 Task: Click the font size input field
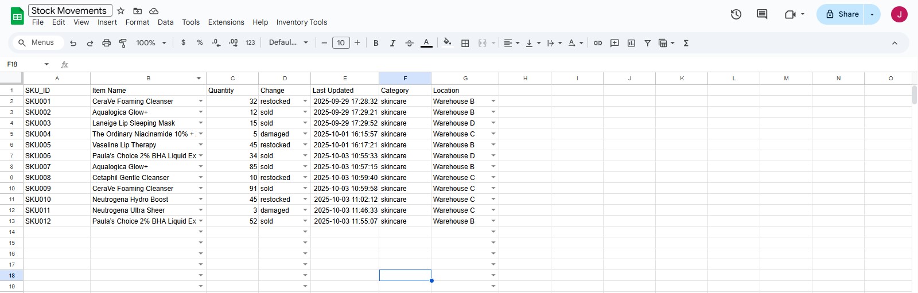[x=341, y=43]
